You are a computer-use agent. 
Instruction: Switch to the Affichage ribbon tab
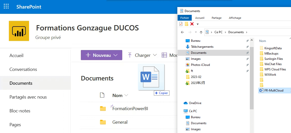pyautogui.click(x=235, y=18)
